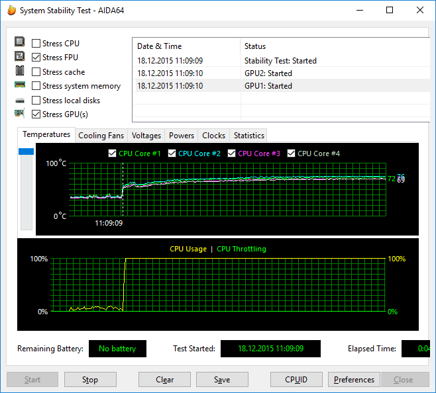Image resolution: width=436 pixels, height=393 pixels.
Task: Tick the Stress system memory checkbox
Action: click(36, 86)
